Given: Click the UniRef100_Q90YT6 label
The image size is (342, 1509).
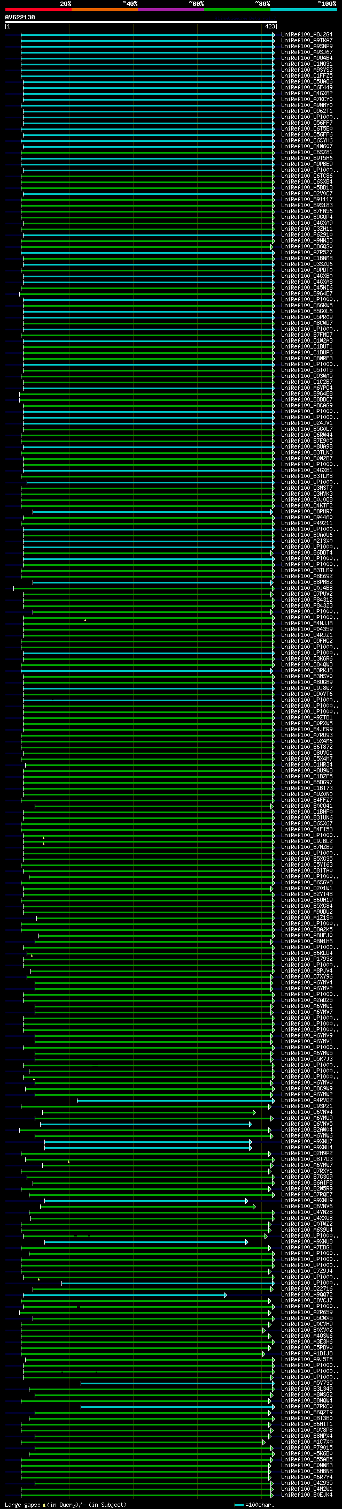Looking at the screenshot, I should click(307, 694).
